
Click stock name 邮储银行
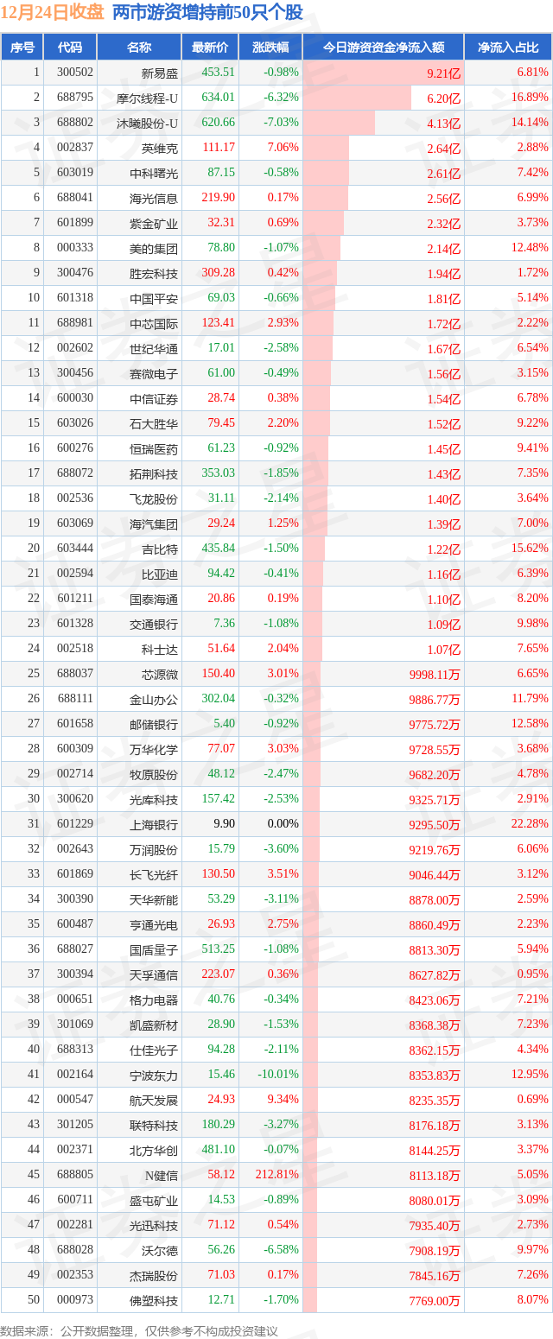point(154,724)
